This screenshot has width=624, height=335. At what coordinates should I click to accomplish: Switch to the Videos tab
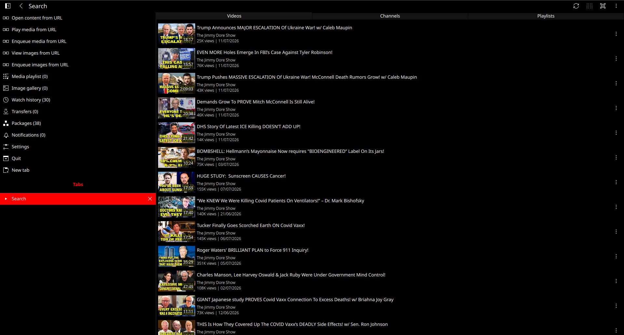tap(234, 16)
